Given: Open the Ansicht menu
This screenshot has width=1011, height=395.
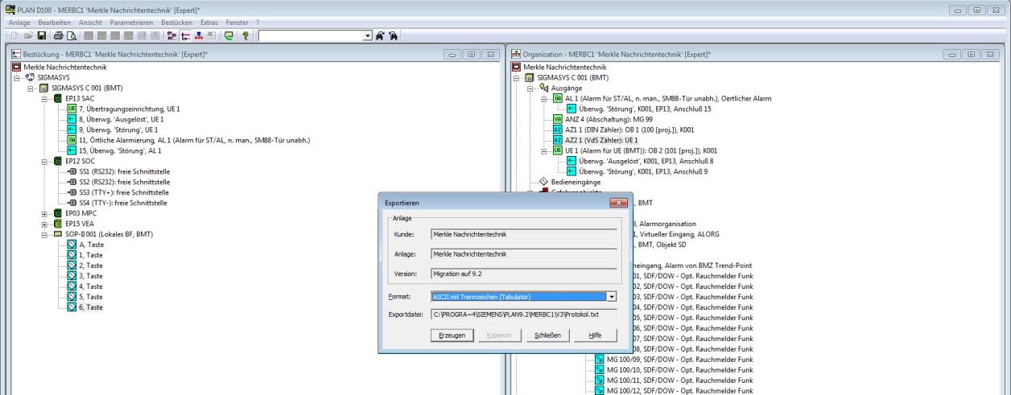Looking at the screenshot, I should pyautogui.click(x=90, y=23).
